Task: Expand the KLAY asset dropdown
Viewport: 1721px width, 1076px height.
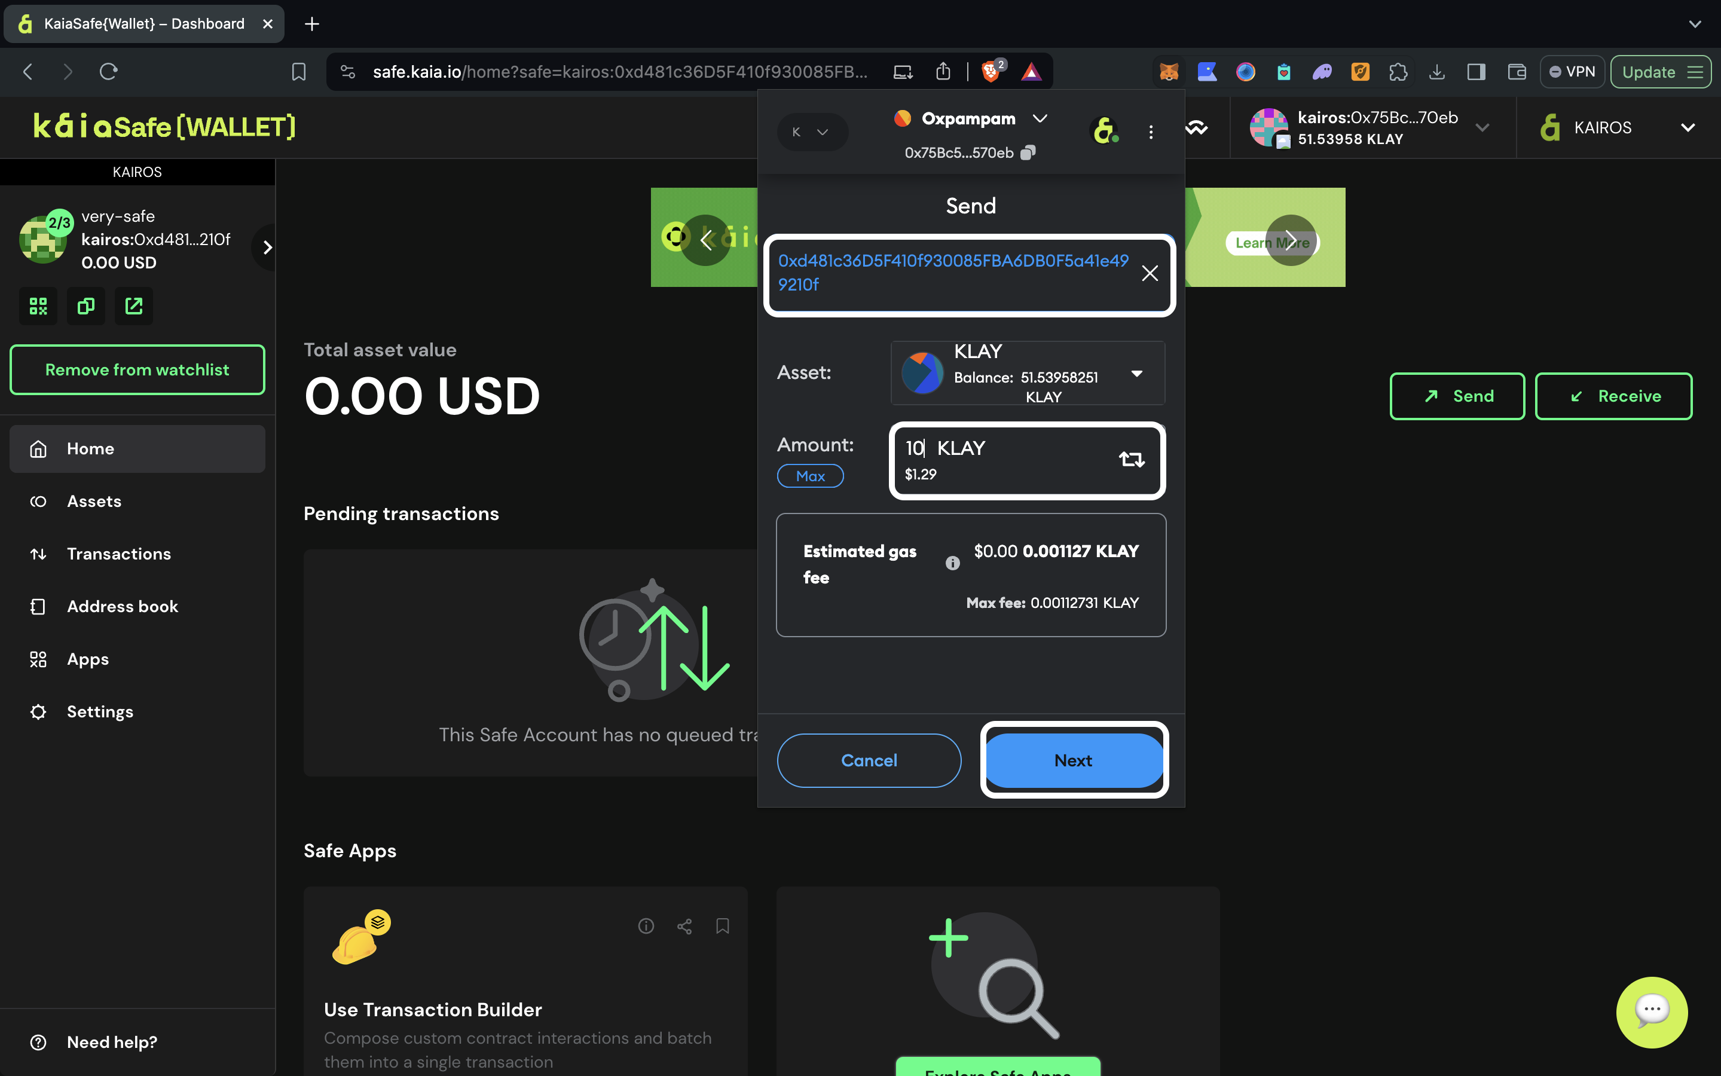Action: coord(1136,374)
